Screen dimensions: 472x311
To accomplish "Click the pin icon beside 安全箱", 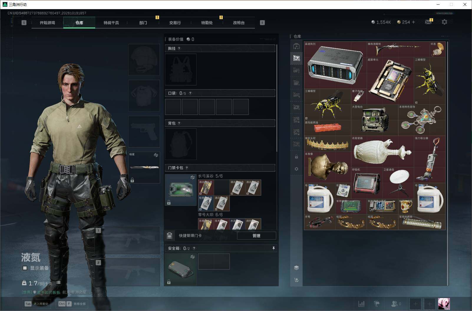I will click(x=273, y=248).
